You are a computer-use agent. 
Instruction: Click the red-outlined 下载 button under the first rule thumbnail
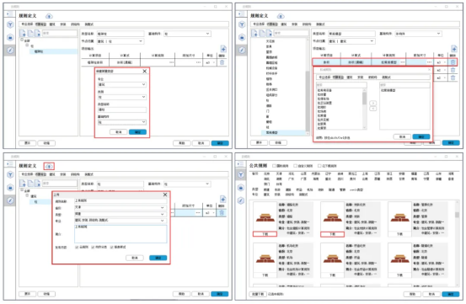[265, 234]
